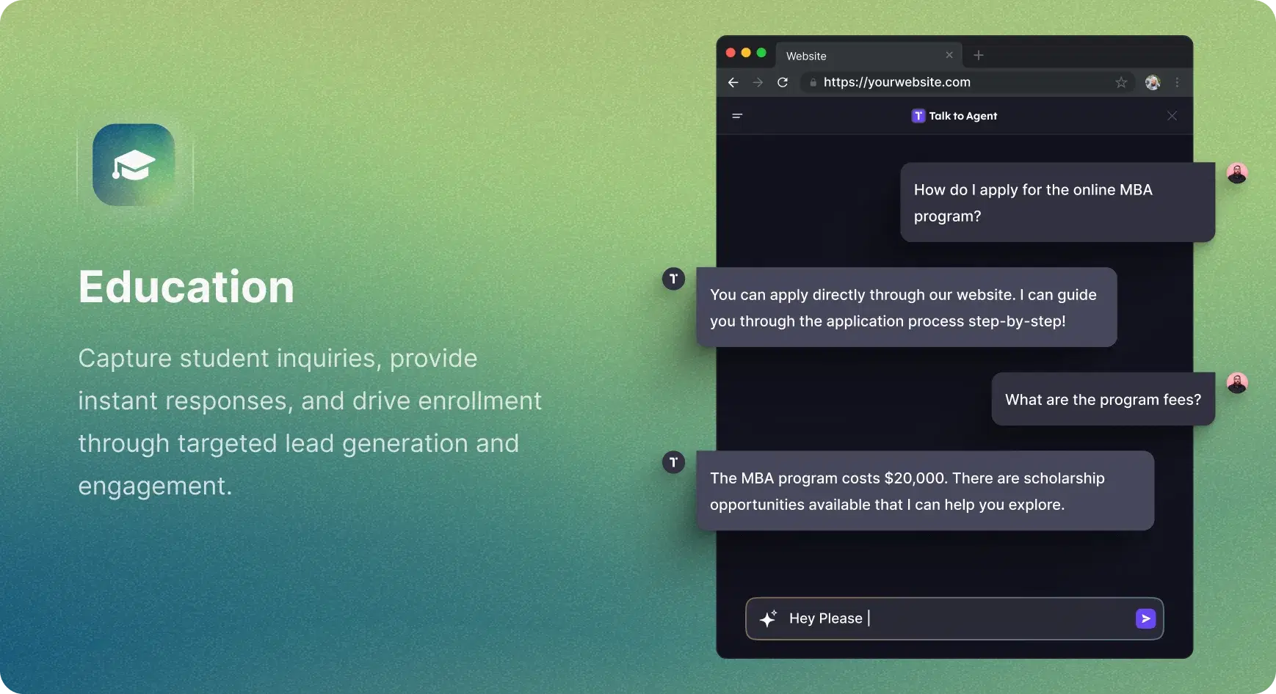The image size is (1276, 694).
Task: Open the browser profile avatar
Action: 1153,82
